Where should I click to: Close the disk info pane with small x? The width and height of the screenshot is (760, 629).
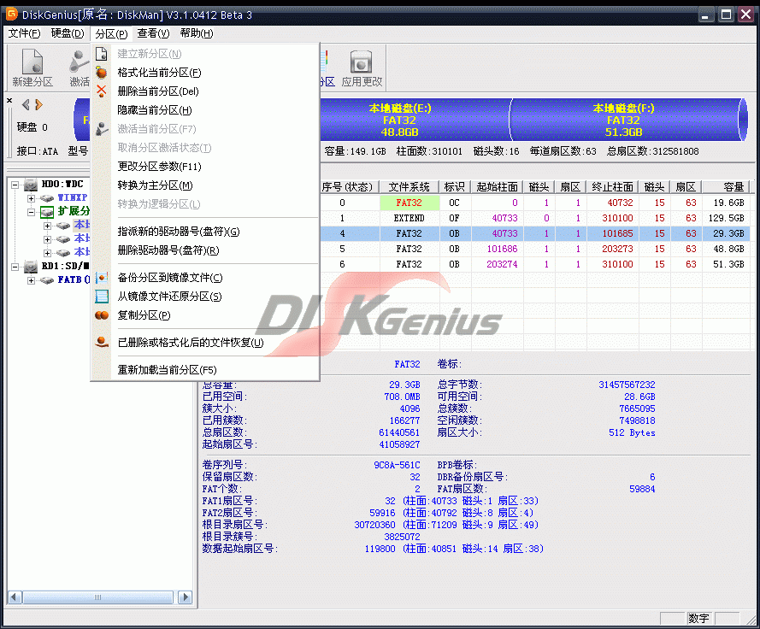tap(9, 100)
